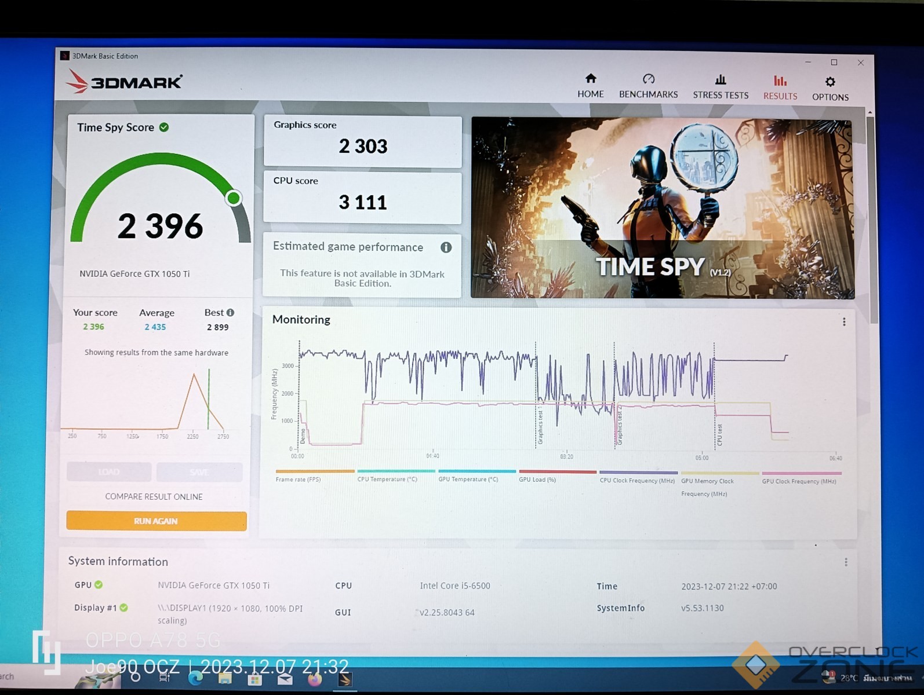Click the LOAD button
The height and width of the screenshot is (695, 924).
[109, 472]
